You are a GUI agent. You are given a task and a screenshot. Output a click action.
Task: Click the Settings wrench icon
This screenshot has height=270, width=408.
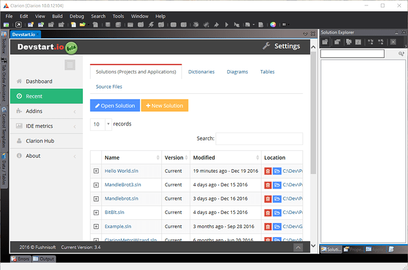tap(266, 46)
